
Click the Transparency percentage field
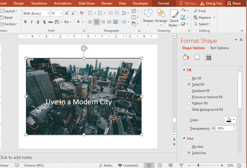224,128
